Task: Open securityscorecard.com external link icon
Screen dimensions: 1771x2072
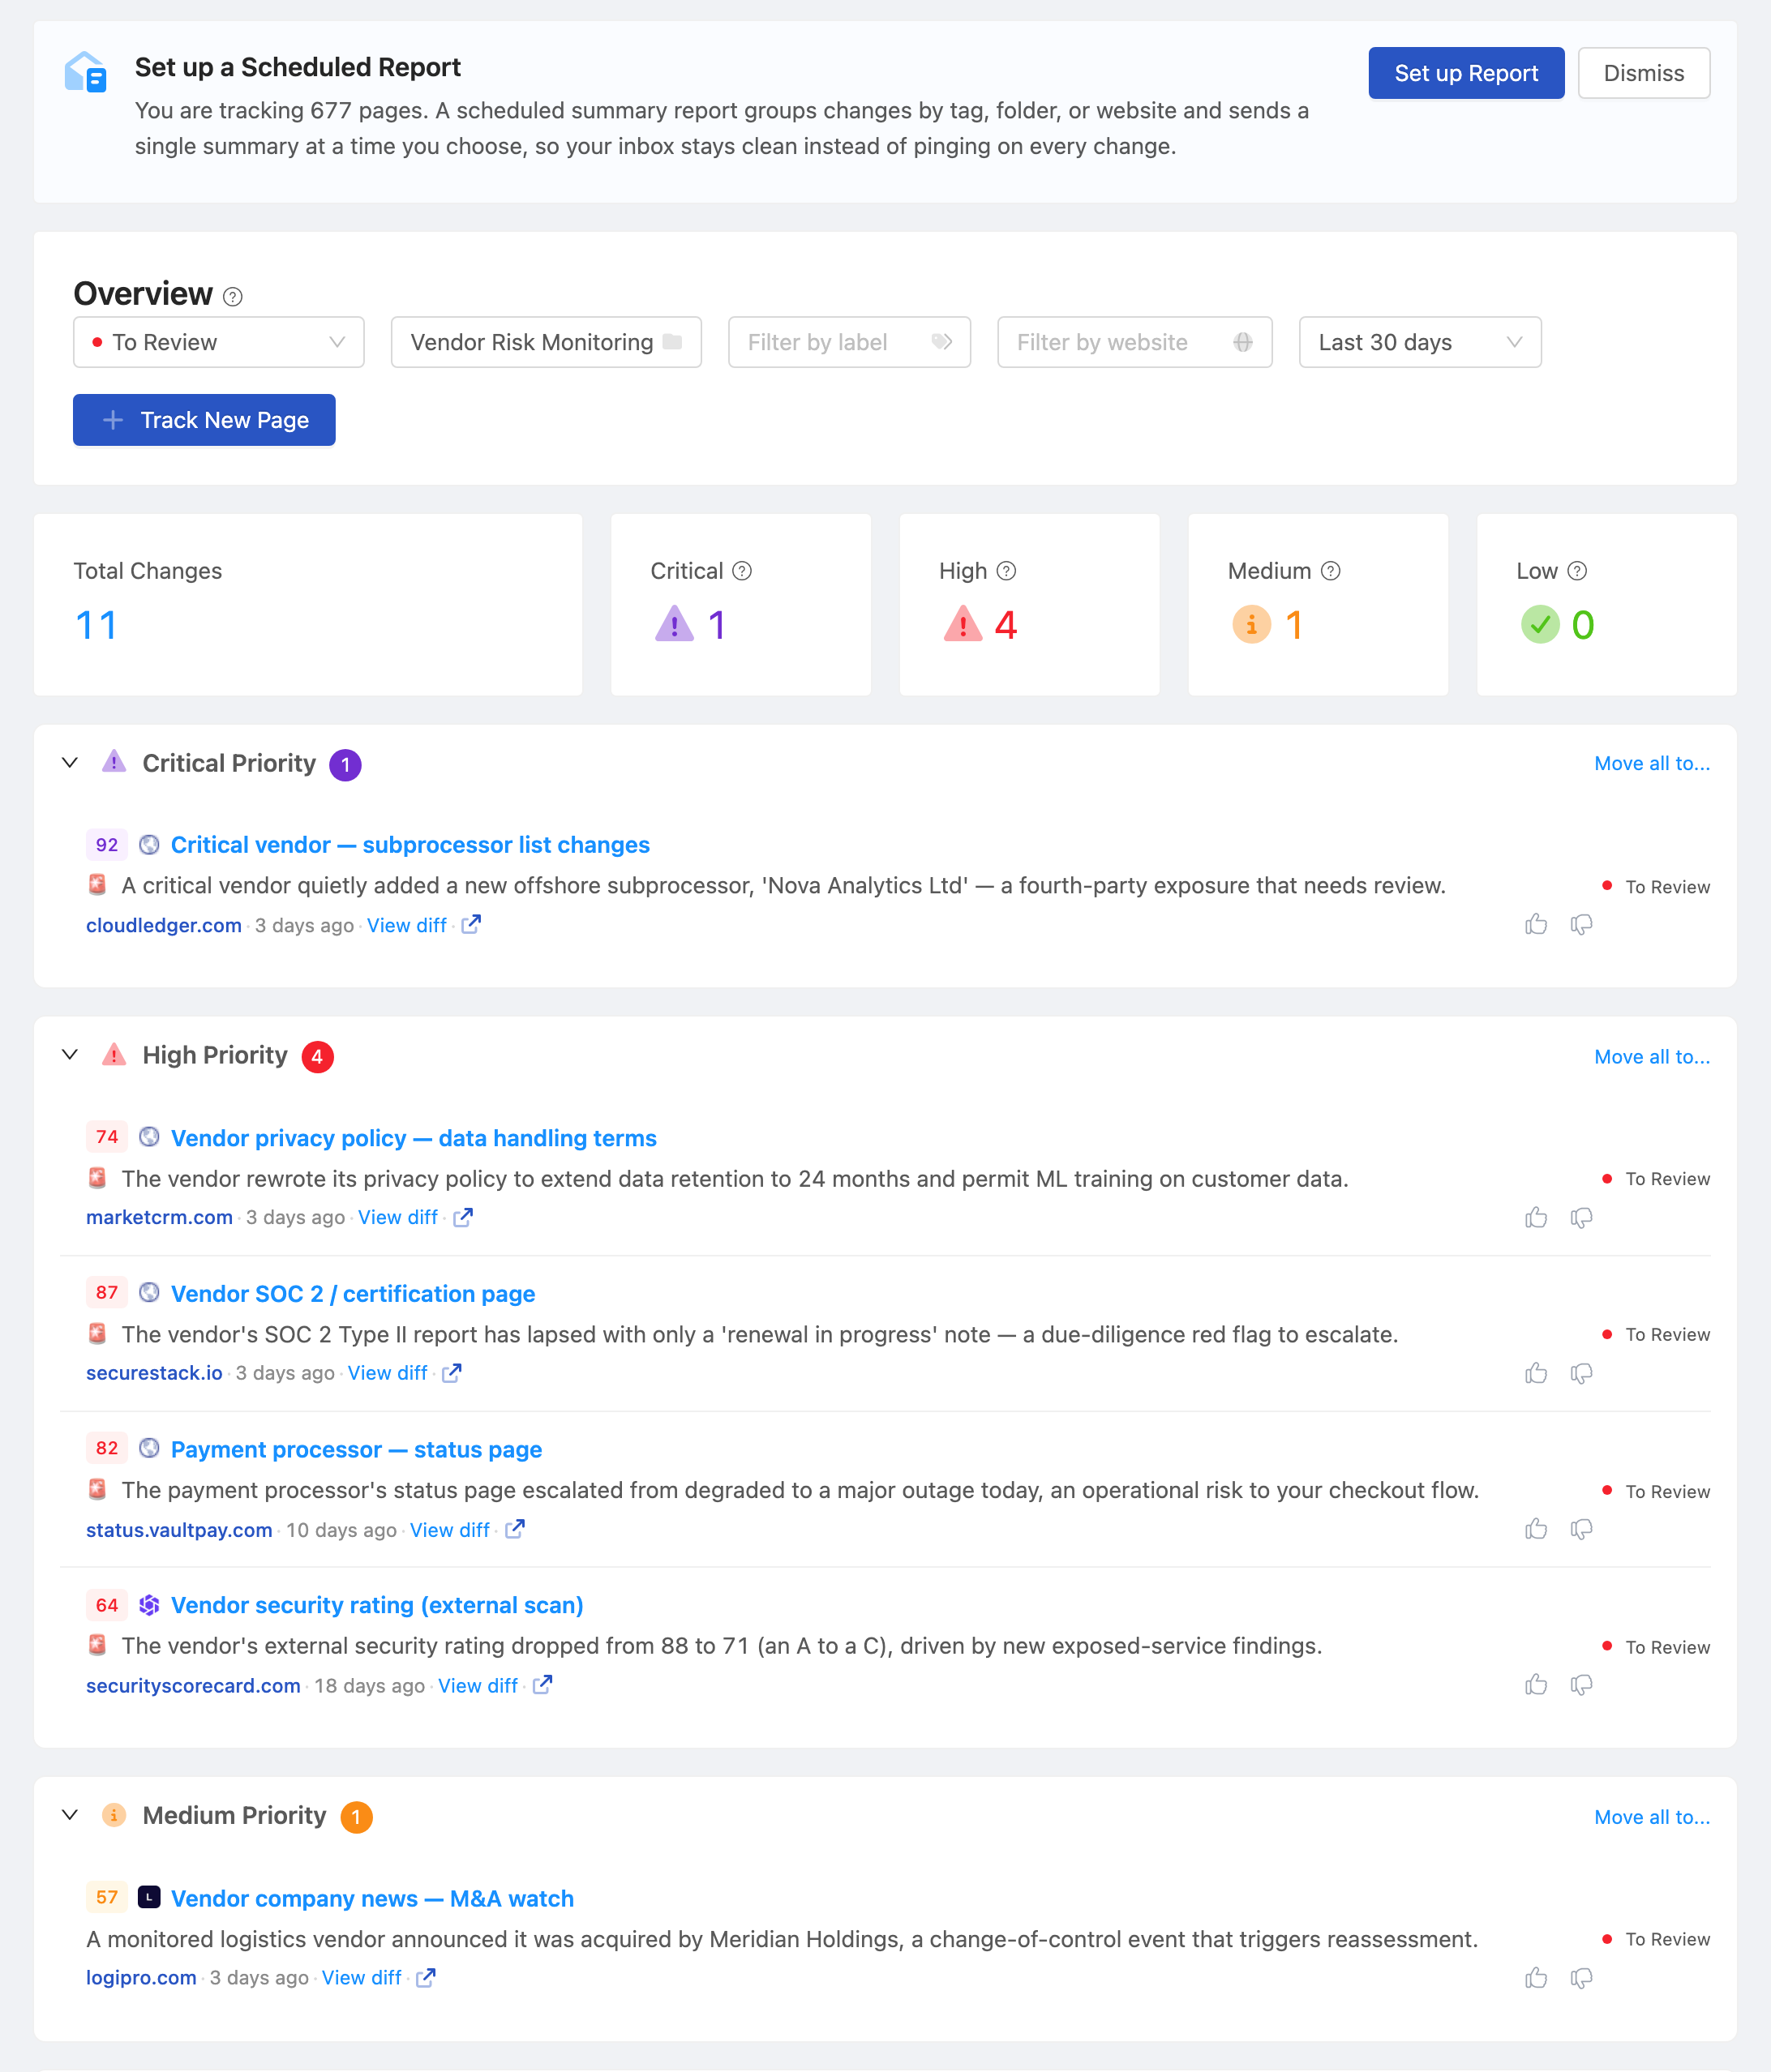Action: point(542,1685)
